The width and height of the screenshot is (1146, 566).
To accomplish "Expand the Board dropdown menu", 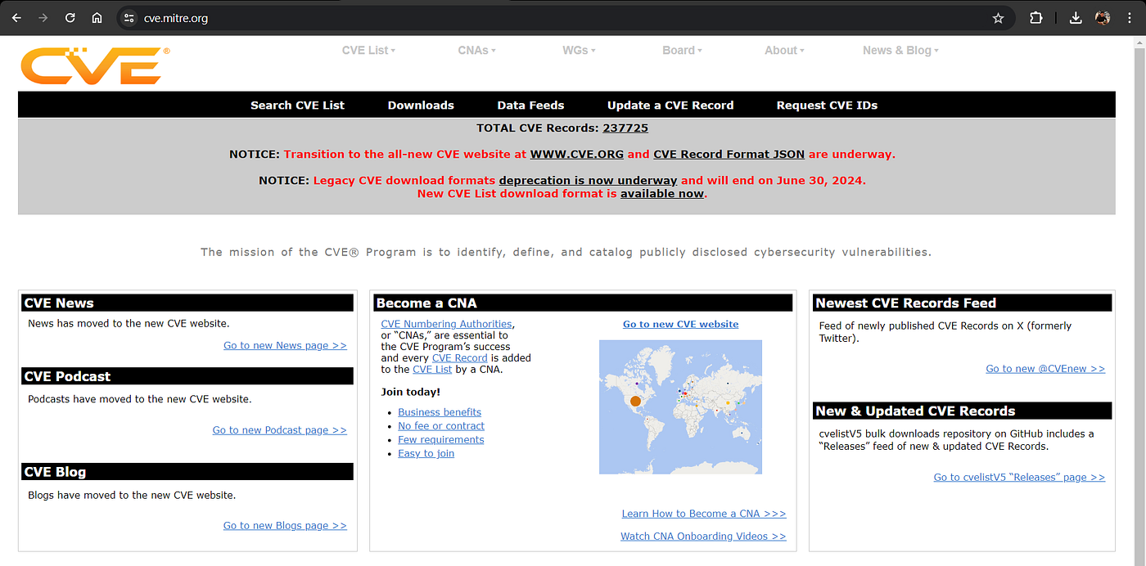I will pyautogui.click(x=682, y=50).
